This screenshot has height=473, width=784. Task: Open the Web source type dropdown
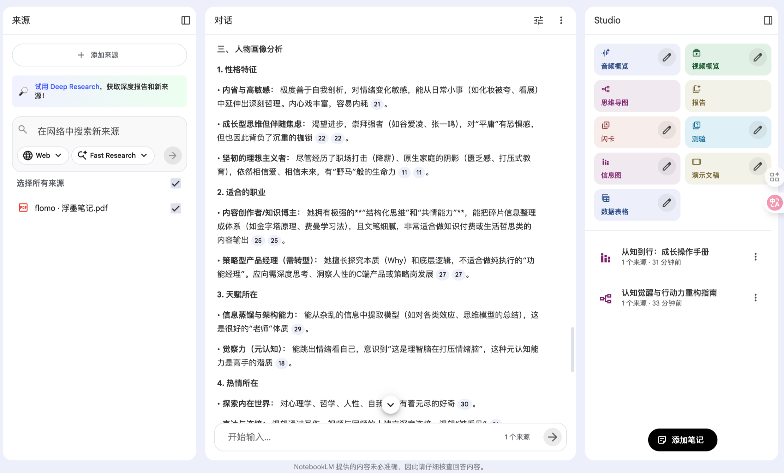43,156
